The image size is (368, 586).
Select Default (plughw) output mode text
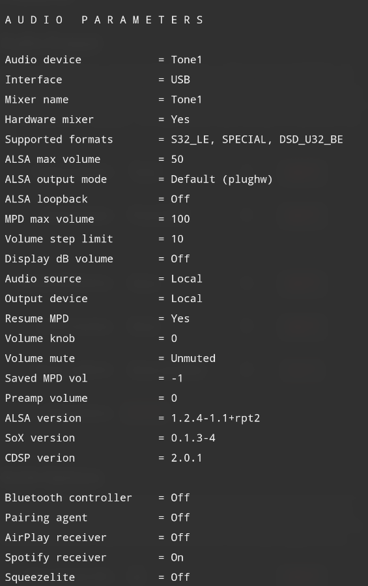pos(221,180)
